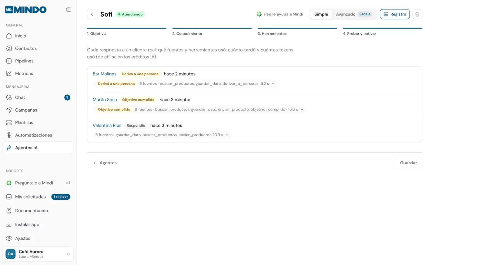The width and height of the screenshot is (485, 265).
Task: Click the 1 sin leer badge
Action: 61,197
